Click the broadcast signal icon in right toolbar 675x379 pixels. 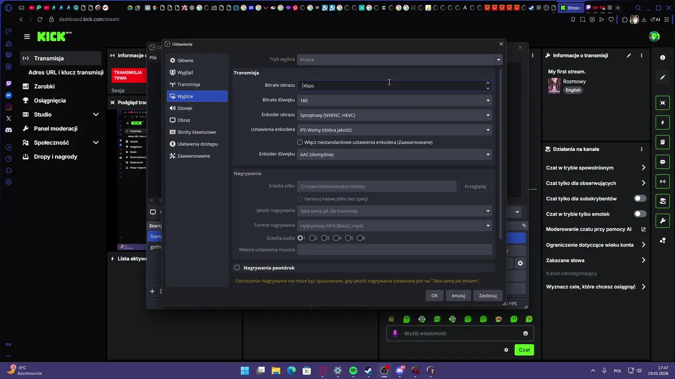click(663, 182)
